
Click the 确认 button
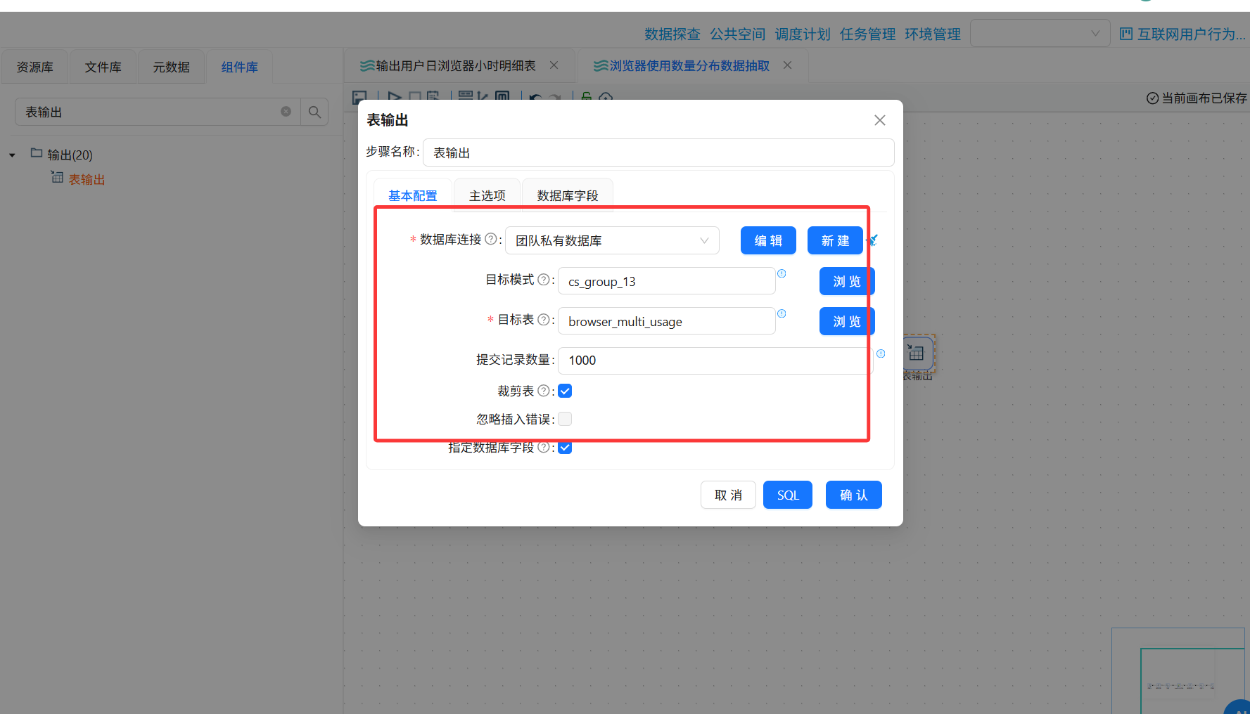(854, 495)
